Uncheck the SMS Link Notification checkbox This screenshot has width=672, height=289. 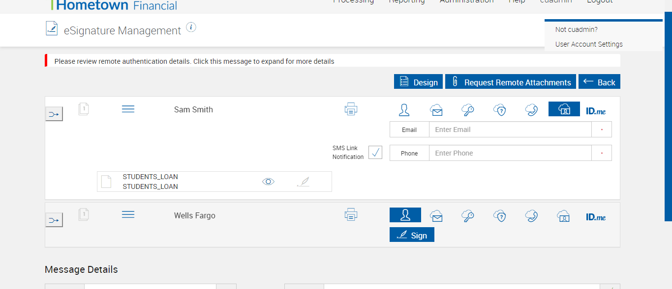pyautogui.click(x=375, y=153)
